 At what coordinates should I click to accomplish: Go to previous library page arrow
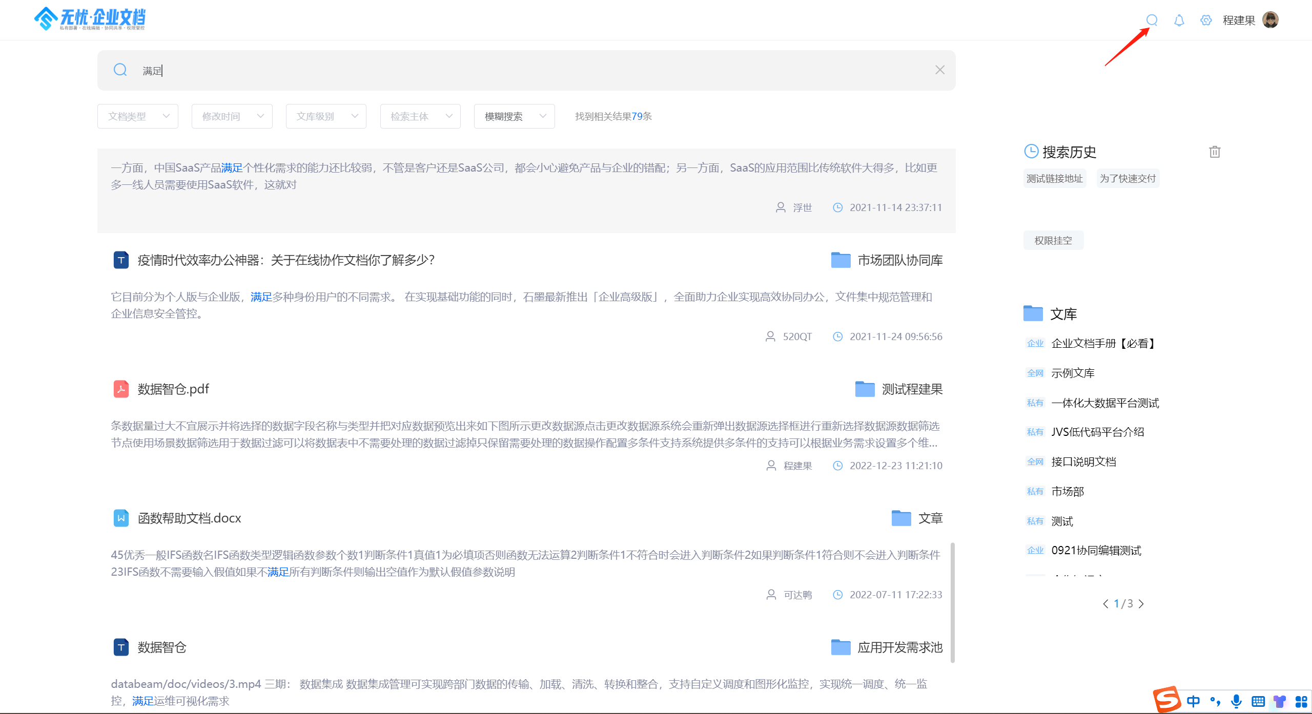(x=1105, y=604)
